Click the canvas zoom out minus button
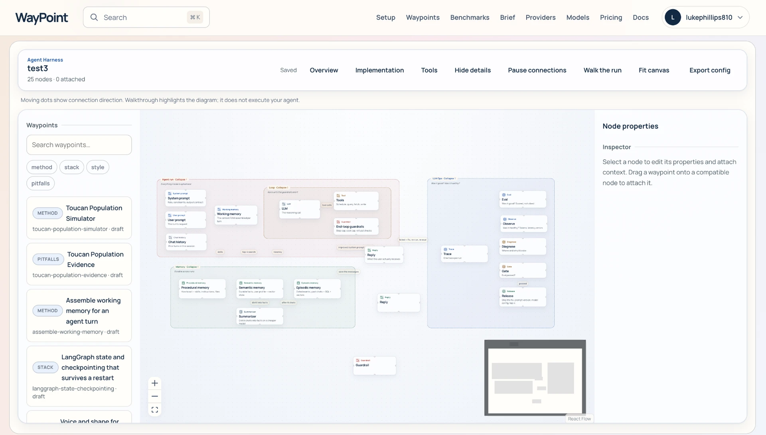766x435 pixels. click(x=155, y=396)
